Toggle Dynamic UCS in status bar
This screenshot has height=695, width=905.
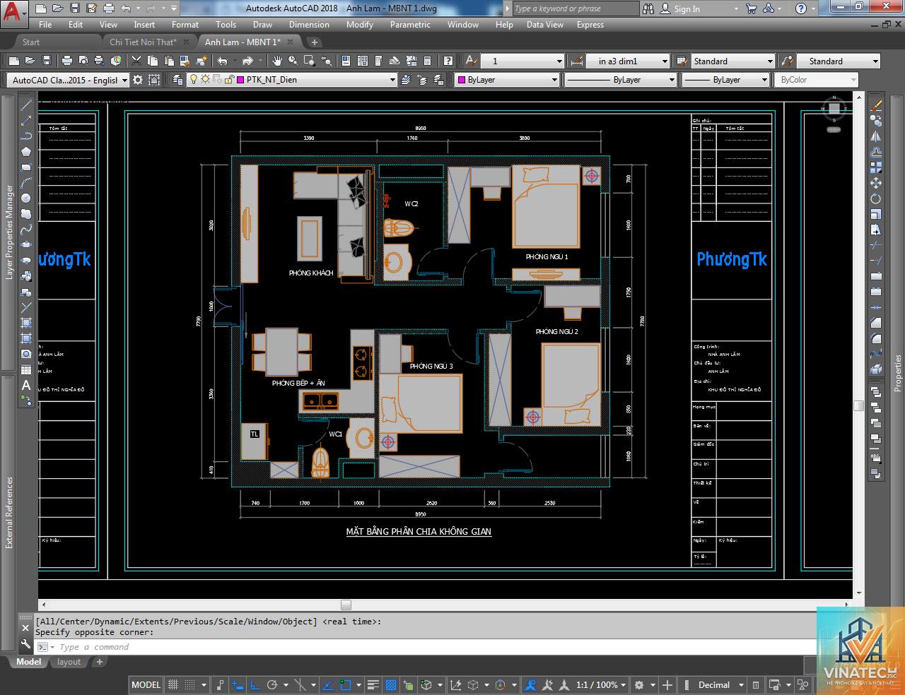pyautogui.click(x=456, y=684)
